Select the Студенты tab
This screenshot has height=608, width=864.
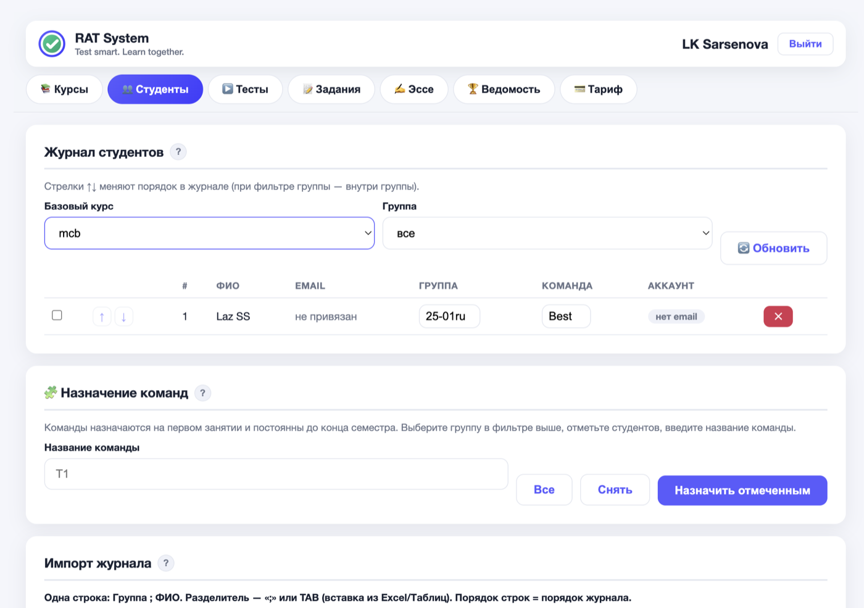156,90
